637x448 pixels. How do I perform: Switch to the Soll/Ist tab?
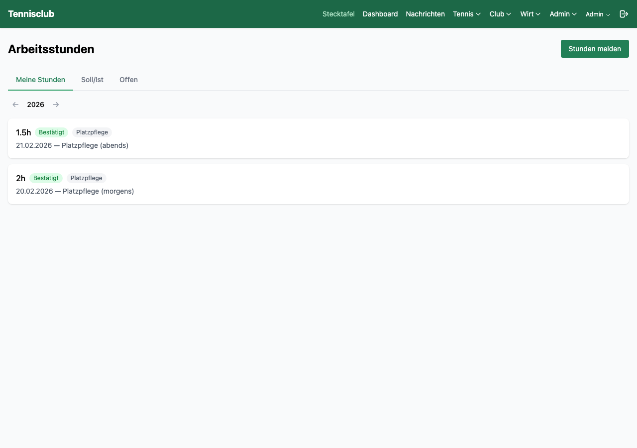click(x=92, y=80)
